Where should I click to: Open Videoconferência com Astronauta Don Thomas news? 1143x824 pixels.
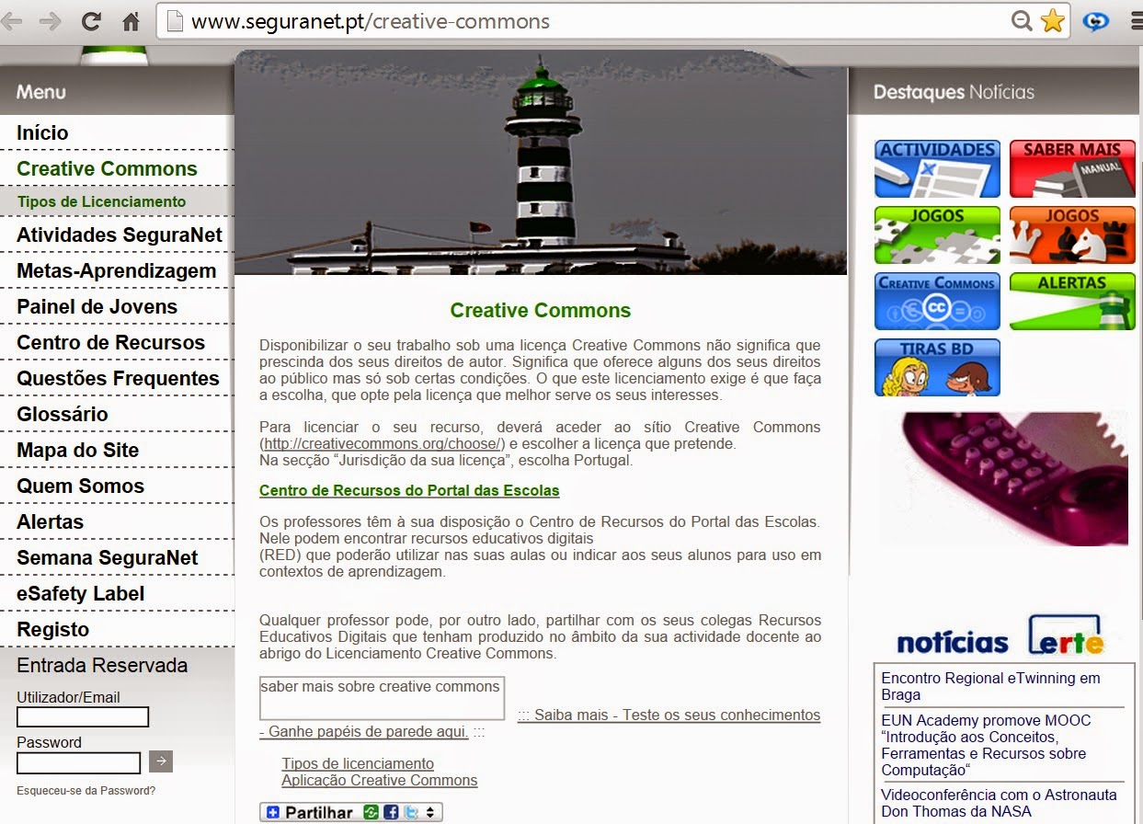point(999,803)
